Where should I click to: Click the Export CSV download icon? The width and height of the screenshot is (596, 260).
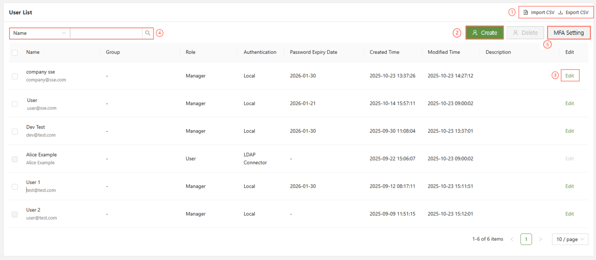(x=561, y=12)
